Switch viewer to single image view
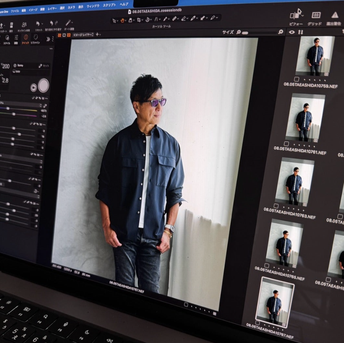The height and width of the screenshot is (343, 344). [x=64, y=35]
